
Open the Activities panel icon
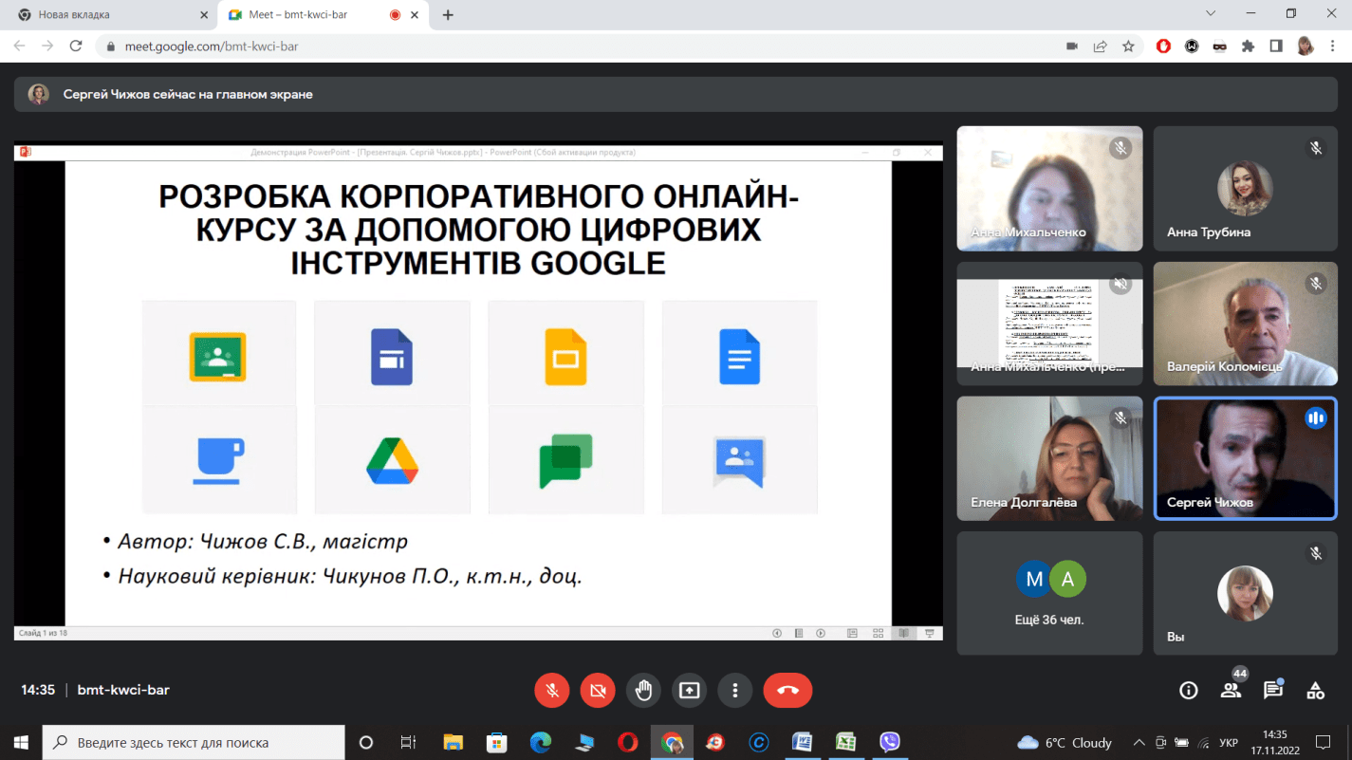click(x=1315, y=691)
